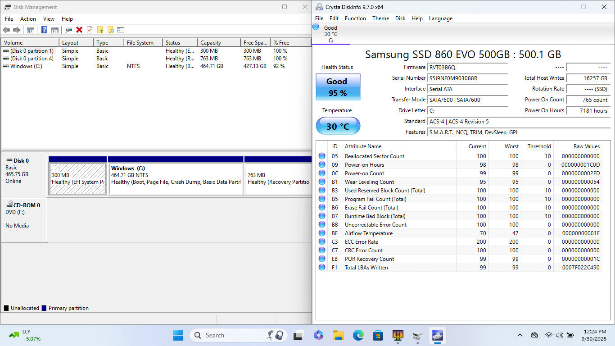Open Microsoft Edge from the taskbar

coord(358,335)
